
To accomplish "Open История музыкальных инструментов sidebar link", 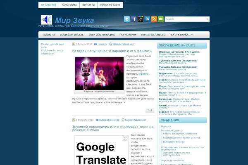I will 176,154.
